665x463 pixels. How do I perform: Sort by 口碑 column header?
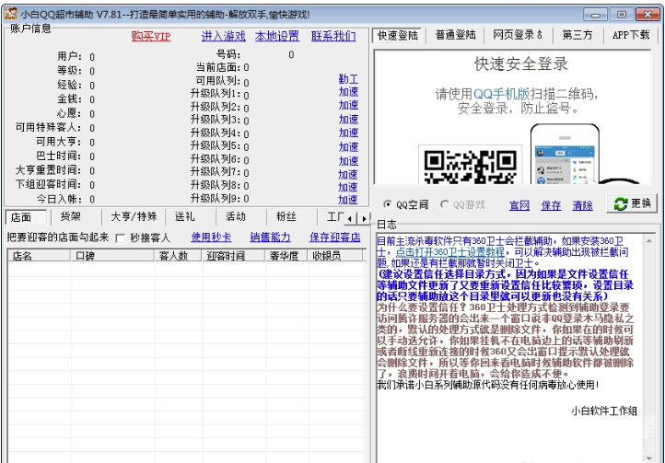click(x=112, y=256)
